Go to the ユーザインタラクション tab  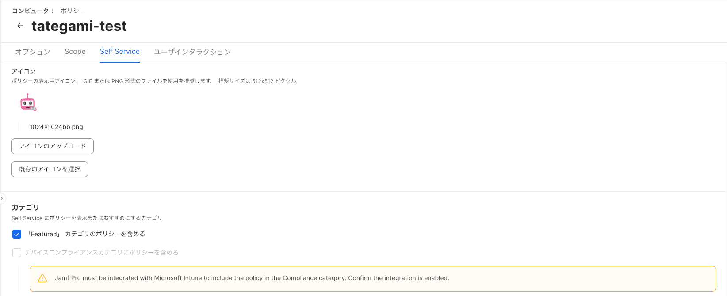coord(192,52)
